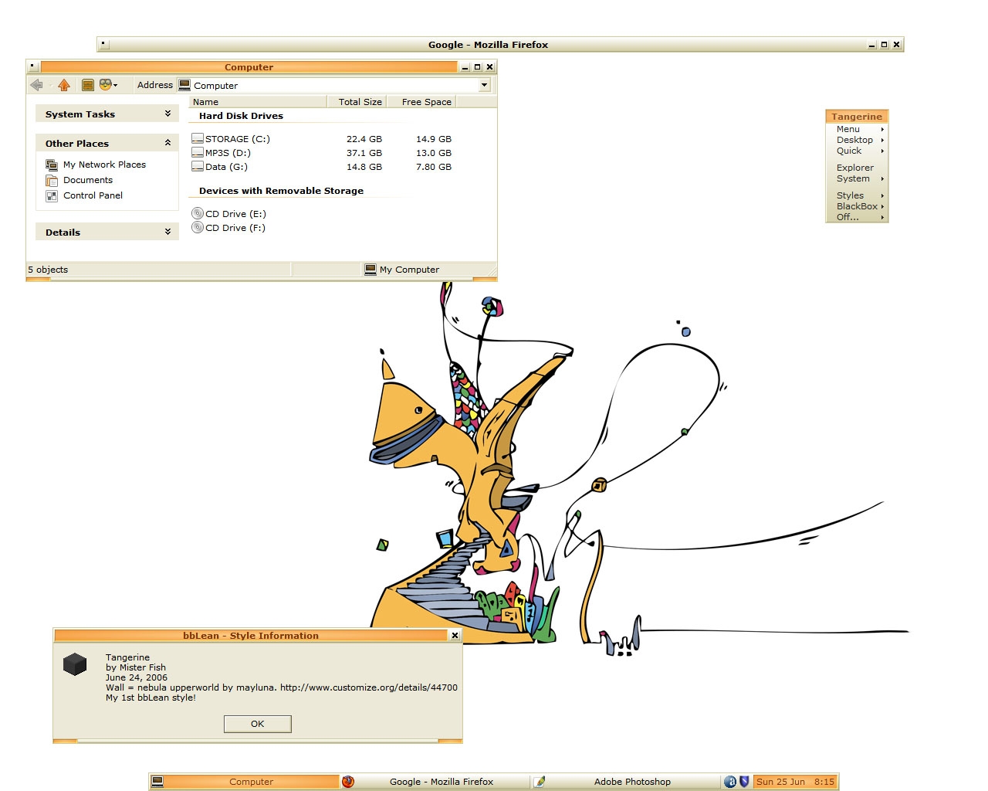The image size is (988, 791).
Task: Open My Network Places link
Action: (x=104, y=165)
